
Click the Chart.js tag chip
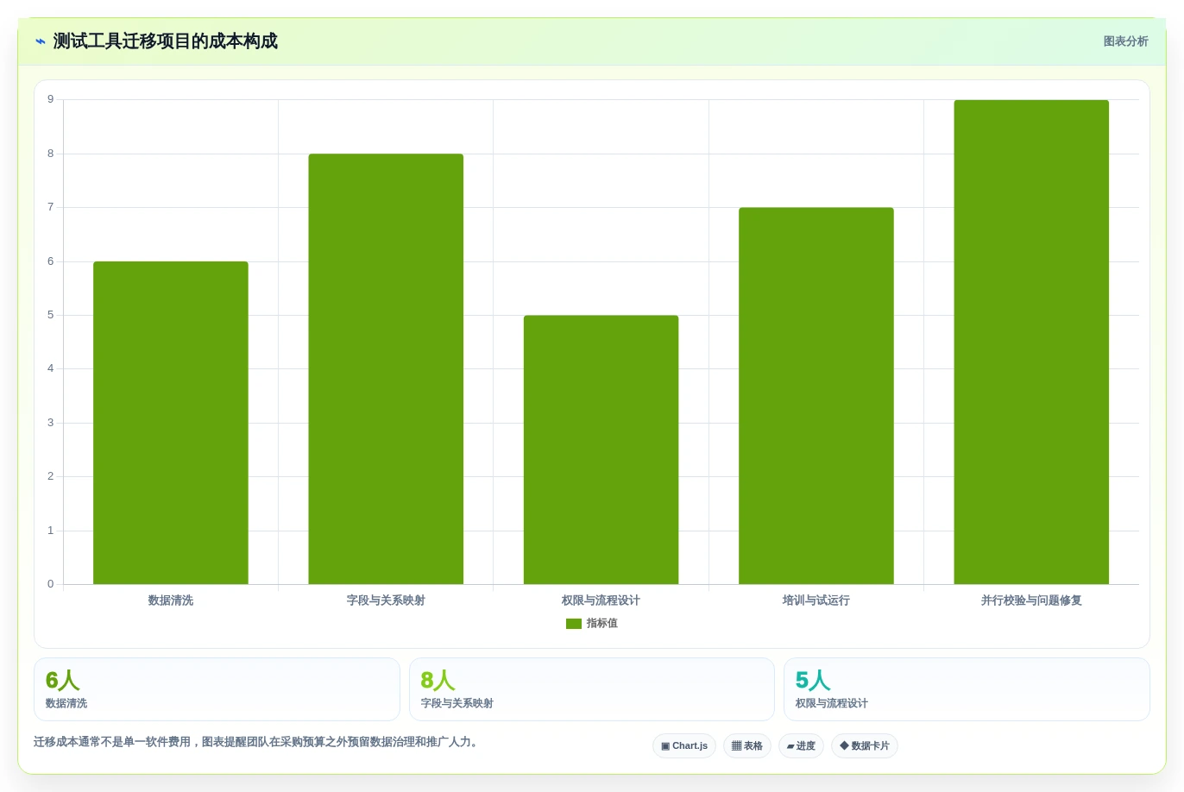tap(684, 745)
